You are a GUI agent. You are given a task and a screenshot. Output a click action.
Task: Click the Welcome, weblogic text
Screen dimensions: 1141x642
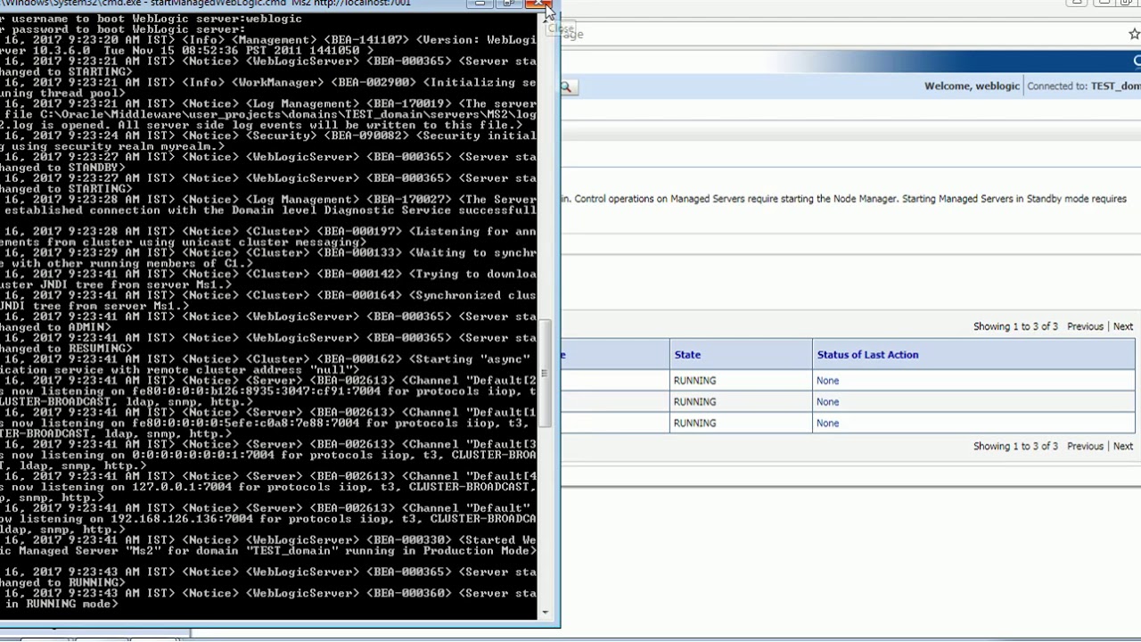[972, 86]
